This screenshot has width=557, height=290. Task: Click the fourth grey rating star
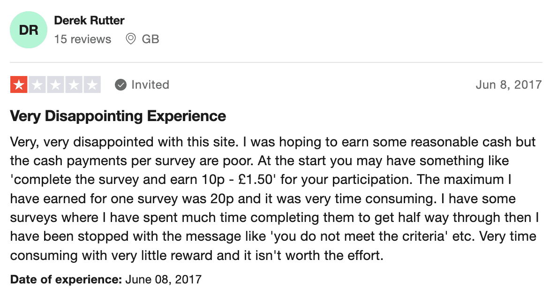click(x=74, y=84)
